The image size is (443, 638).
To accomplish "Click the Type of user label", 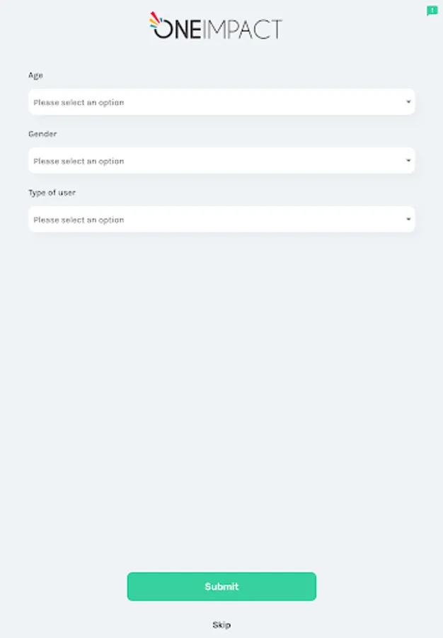I will pyautogui.click(x=52, y=193).
